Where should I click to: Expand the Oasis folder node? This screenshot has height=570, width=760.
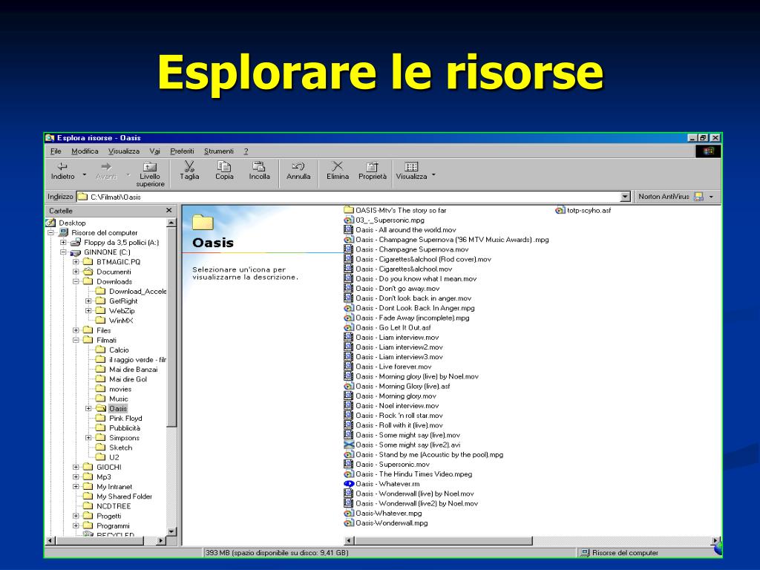pos(88,409)
